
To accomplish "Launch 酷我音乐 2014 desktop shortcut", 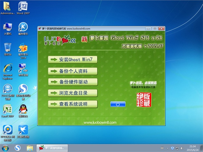I will click(23, 51).
